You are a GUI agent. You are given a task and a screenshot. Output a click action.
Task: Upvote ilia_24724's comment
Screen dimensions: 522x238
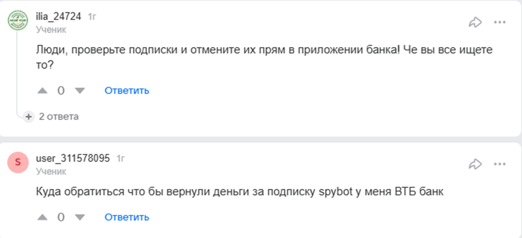tap(43, 90)
